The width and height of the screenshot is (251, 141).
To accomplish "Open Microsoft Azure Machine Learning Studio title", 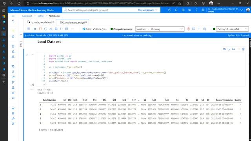I will pyautogui.click(x=32, y=10).
